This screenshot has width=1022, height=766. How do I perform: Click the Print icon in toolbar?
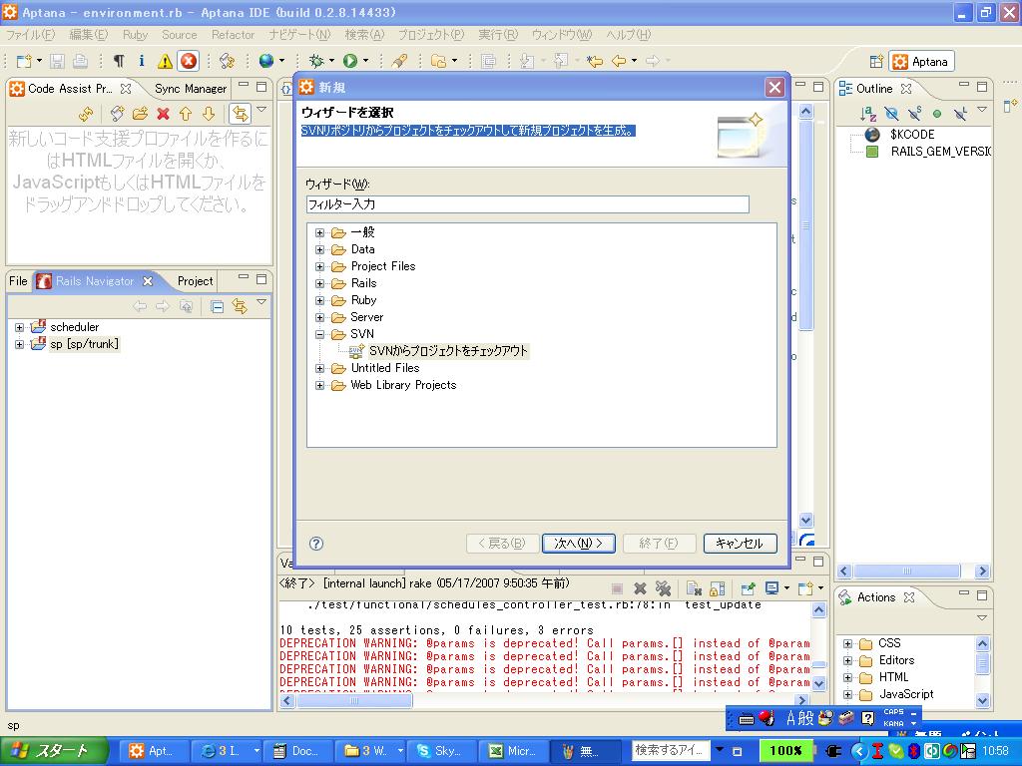tap(80, 61)
